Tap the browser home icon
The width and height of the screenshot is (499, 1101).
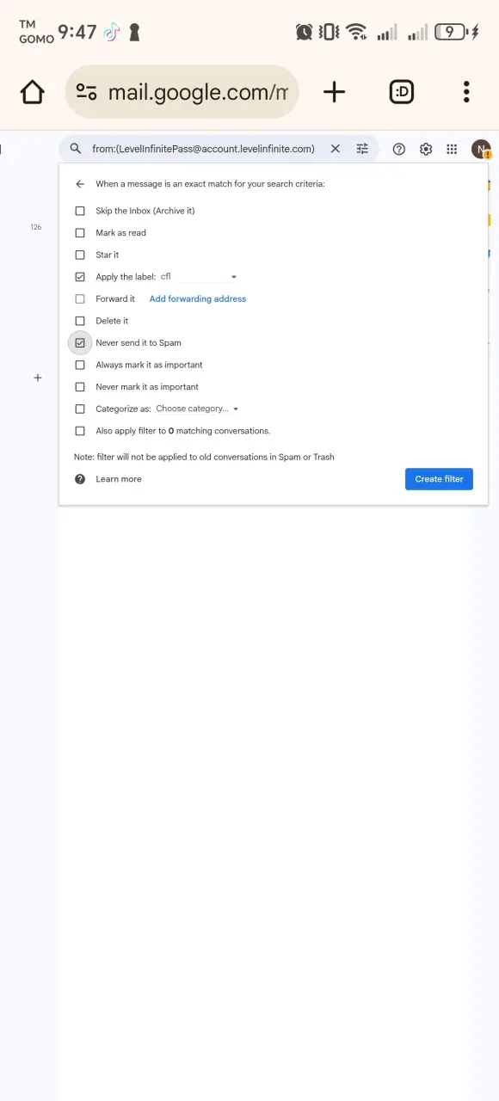click(x=32, y=92)
